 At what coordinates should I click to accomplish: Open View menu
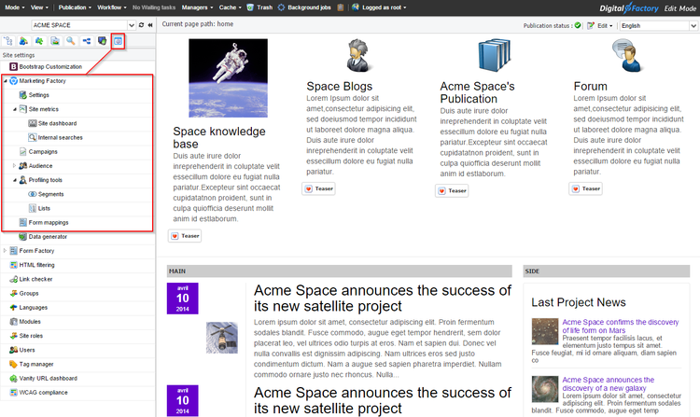click(39, 7)
